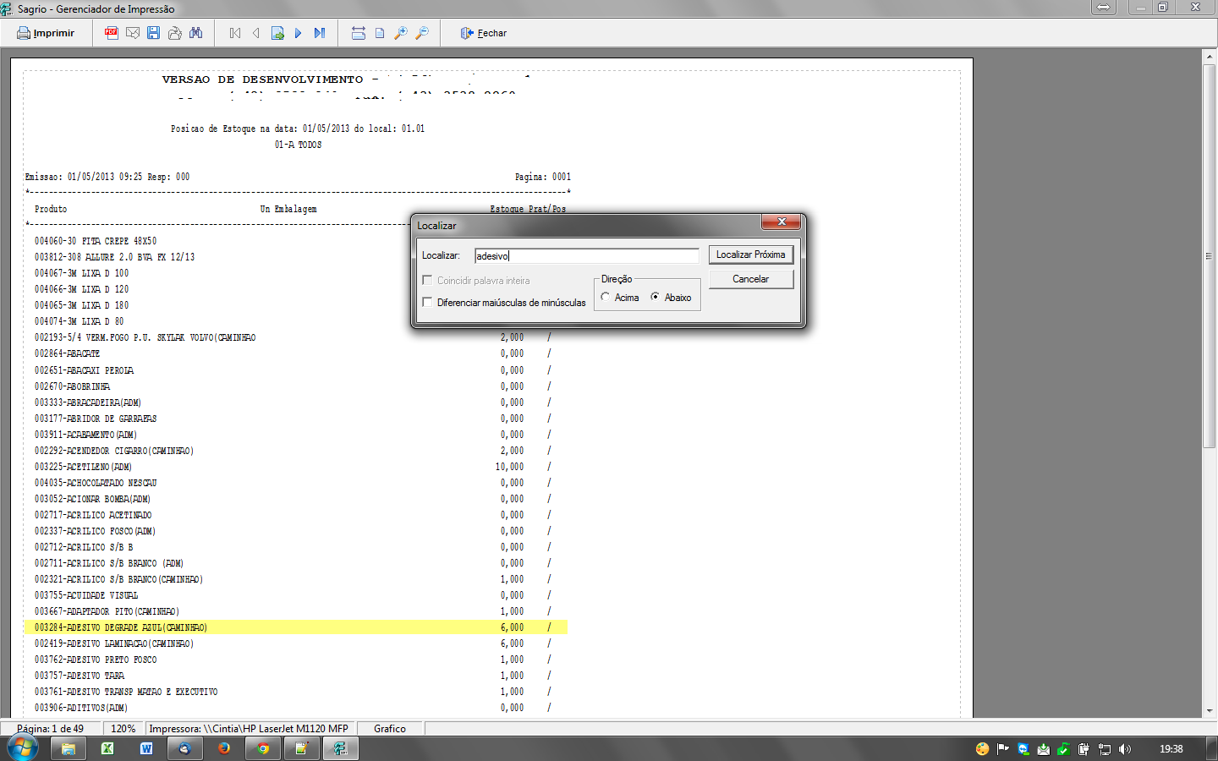Select the Abaixo direction radio button
This screenshot has height=761, width=1218.
(x=656, y=297)
